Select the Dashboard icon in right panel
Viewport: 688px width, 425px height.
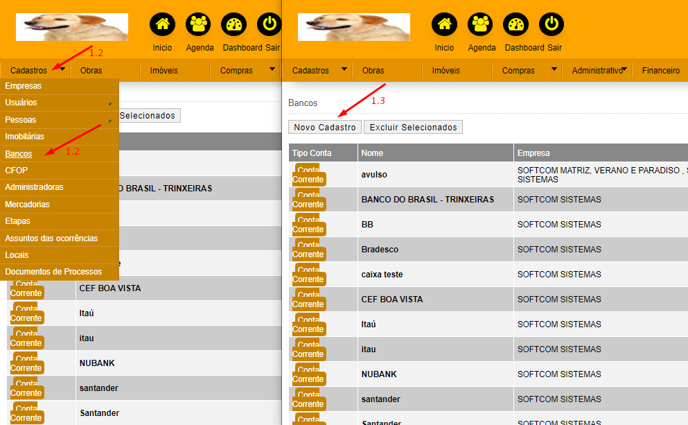click(515, 25)
